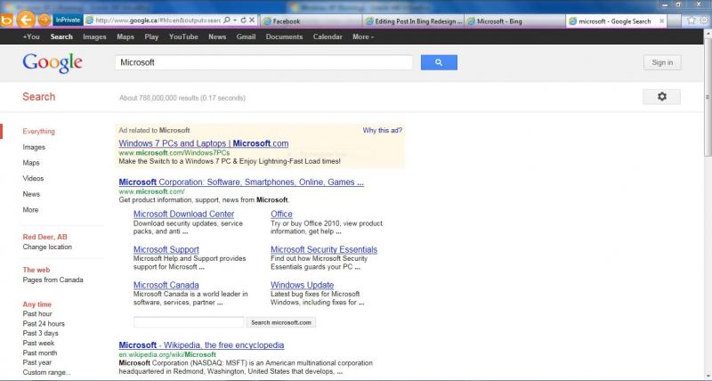Filter by Past 24 hours

click(x=44, y=324)
